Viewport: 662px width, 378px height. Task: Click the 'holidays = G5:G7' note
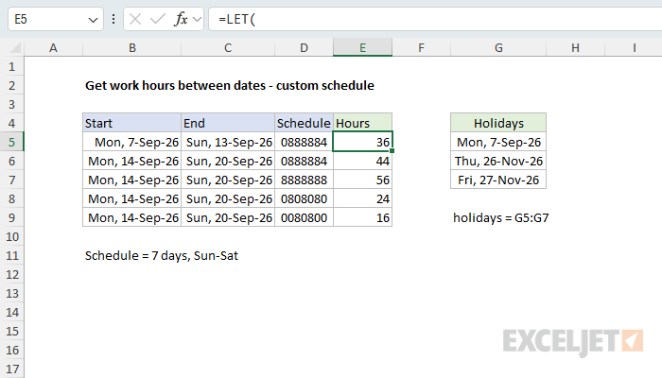500,217
